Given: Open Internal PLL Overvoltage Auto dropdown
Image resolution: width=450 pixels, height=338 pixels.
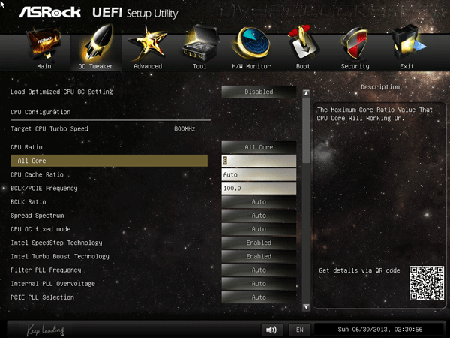Looking at the screenshot, I should click(x=259, y=284).
